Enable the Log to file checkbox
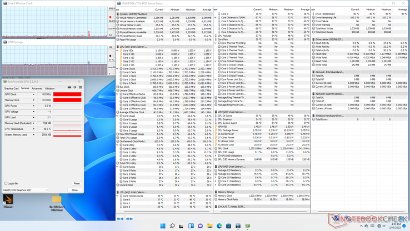Image resolution: width=410 pixels, height=231 pixels. click(6, 183)
